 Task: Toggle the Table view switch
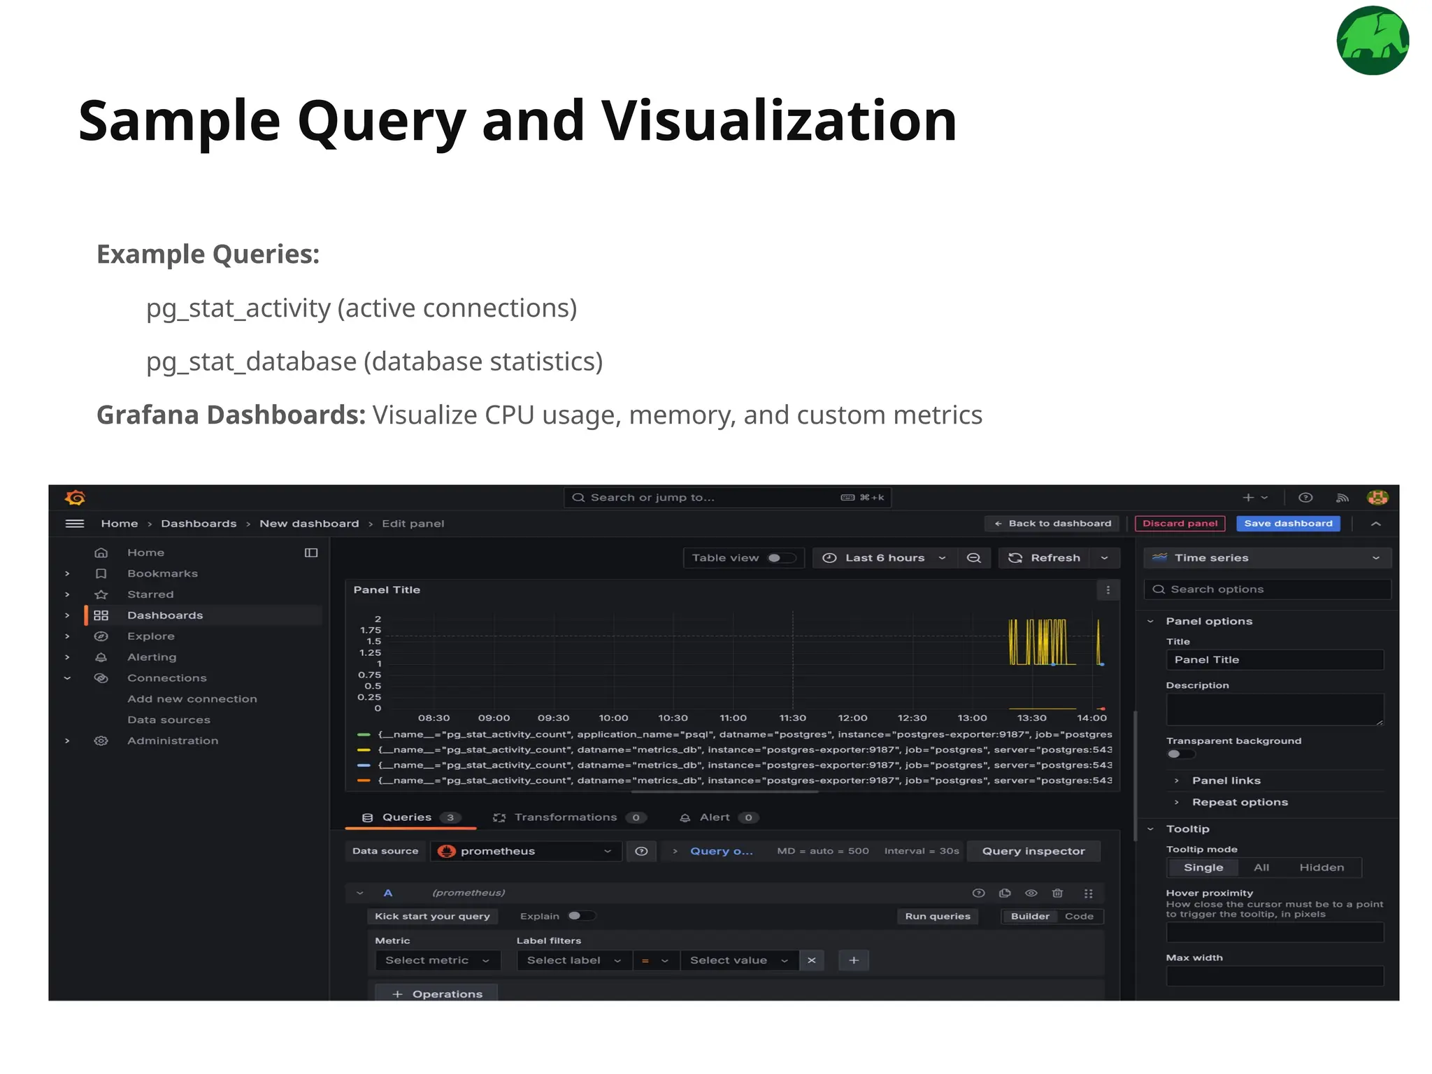pyautogui.click(x=781, y=558)
